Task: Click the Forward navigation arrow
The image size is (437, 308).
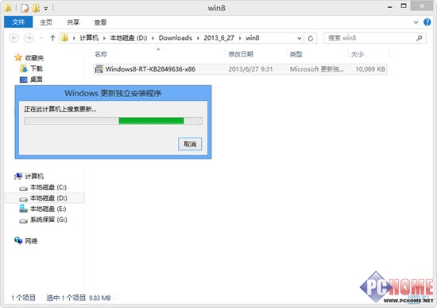Action: (29, 37)
